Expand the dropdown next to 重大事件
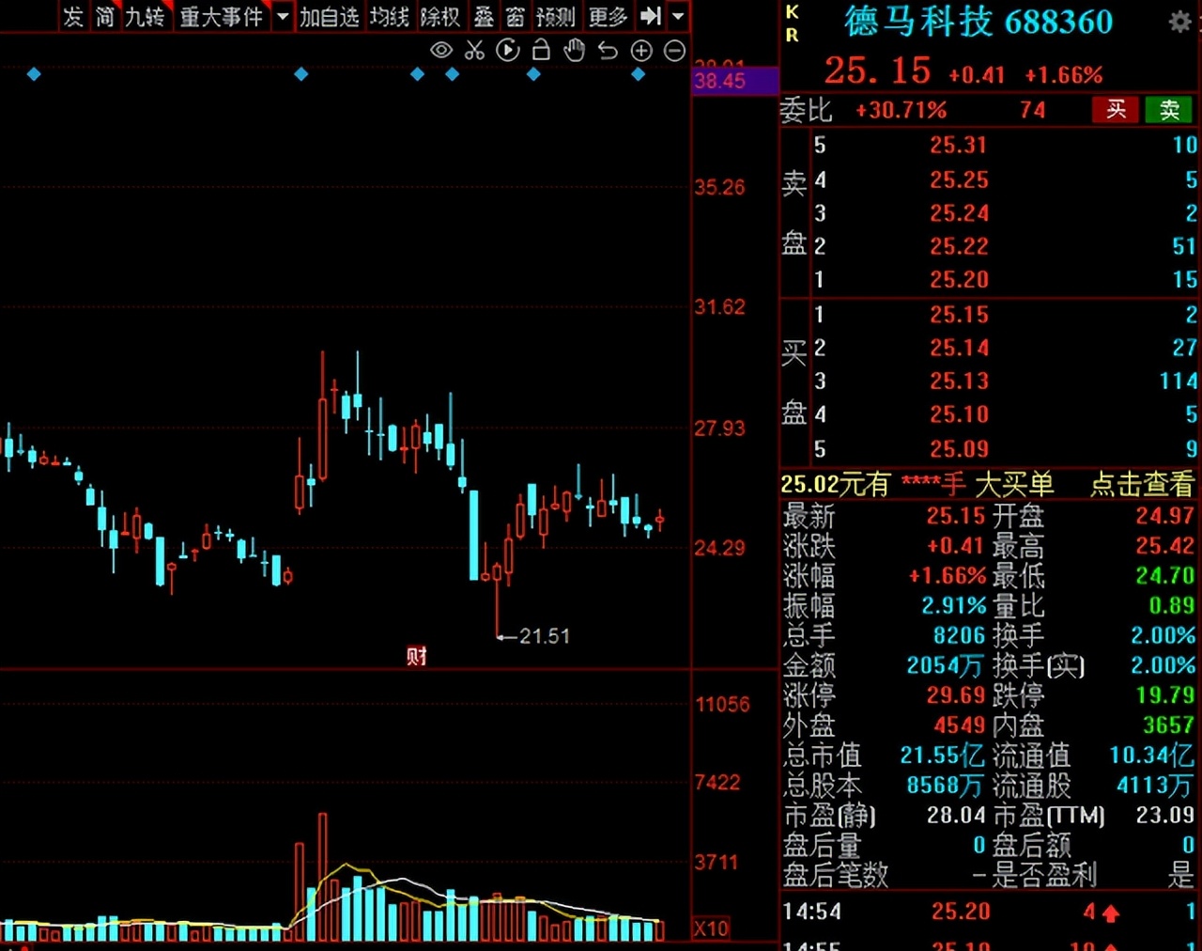The height and width of the screenshot is (951, 1202). pyautogui.click(x=283, y=16)
